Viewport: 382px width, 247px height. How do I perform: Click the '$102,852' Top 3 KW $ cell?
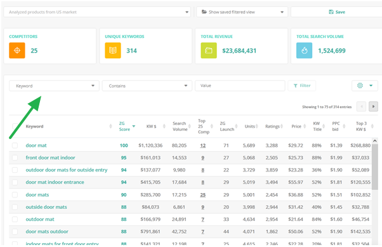[x=360, y=195]
